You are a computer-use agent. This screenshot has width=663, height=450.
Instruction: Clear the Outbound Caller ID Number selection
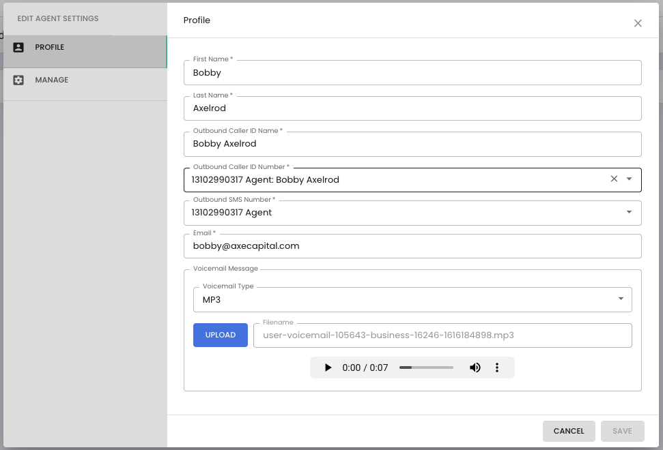(x=614, y=179)
